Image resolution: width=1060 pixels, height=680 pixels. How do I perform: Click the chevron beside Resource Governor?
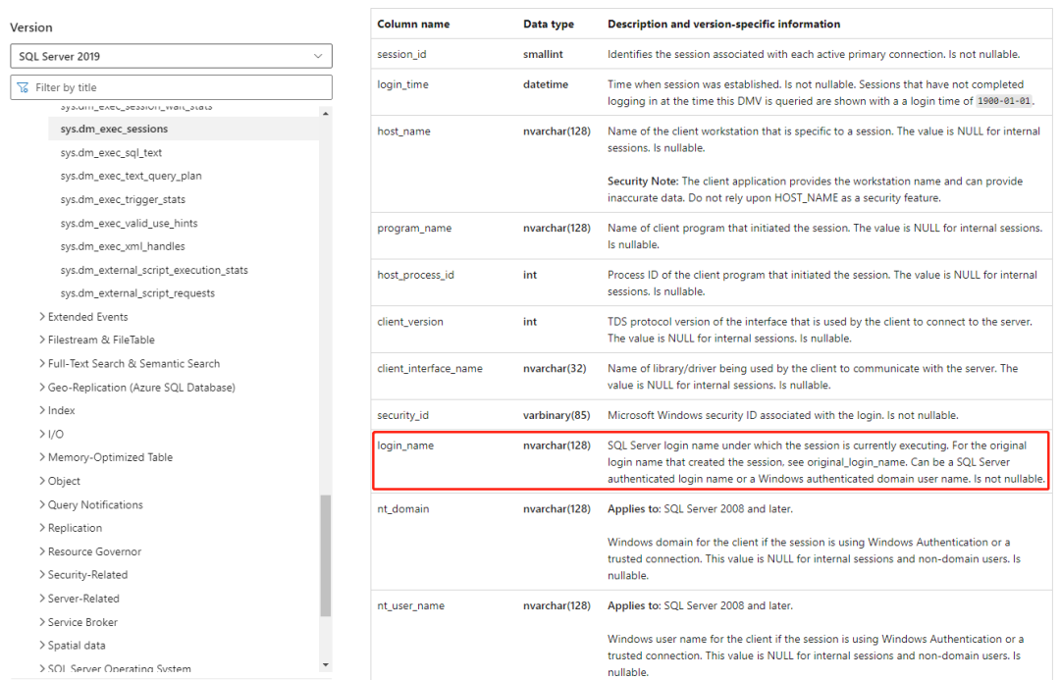coord(42,550)
